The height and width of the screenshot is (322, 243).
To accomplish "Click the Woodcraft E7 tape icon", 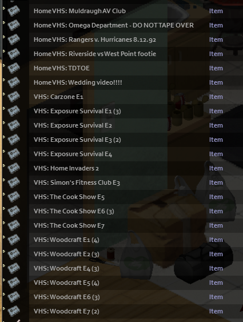I will (x=14, y=311).
